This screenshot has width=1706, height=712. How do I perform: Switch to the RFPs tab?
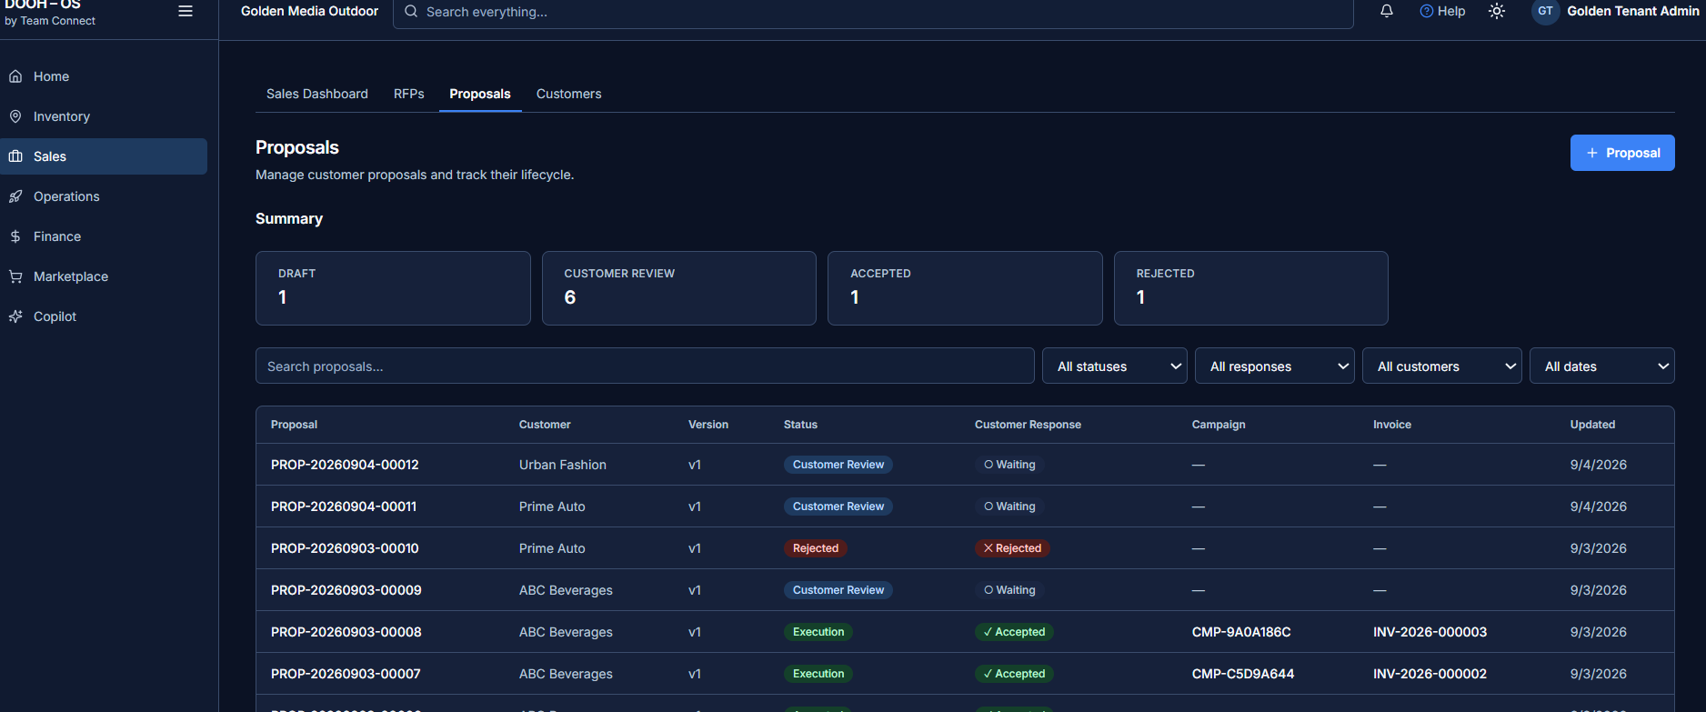[409, 94]
